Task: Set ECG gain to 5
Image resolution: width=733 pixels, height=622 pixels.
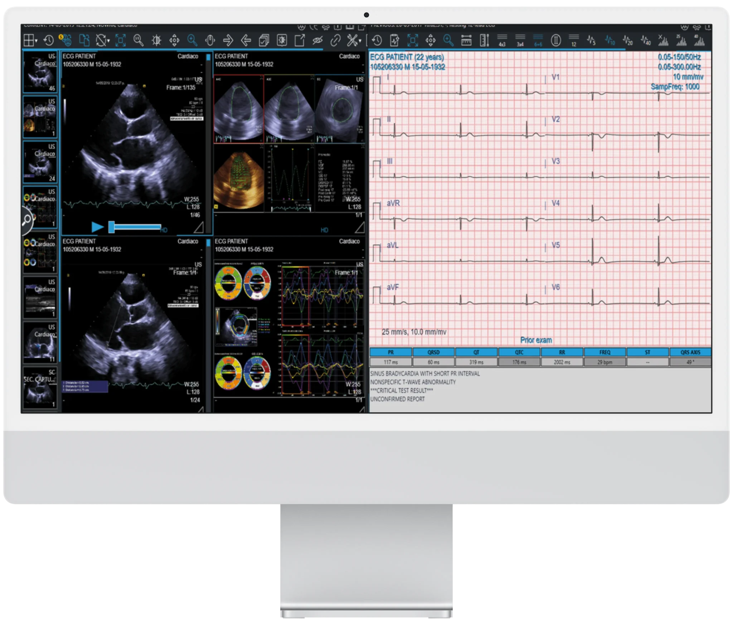Action: [x=591, y=40]
